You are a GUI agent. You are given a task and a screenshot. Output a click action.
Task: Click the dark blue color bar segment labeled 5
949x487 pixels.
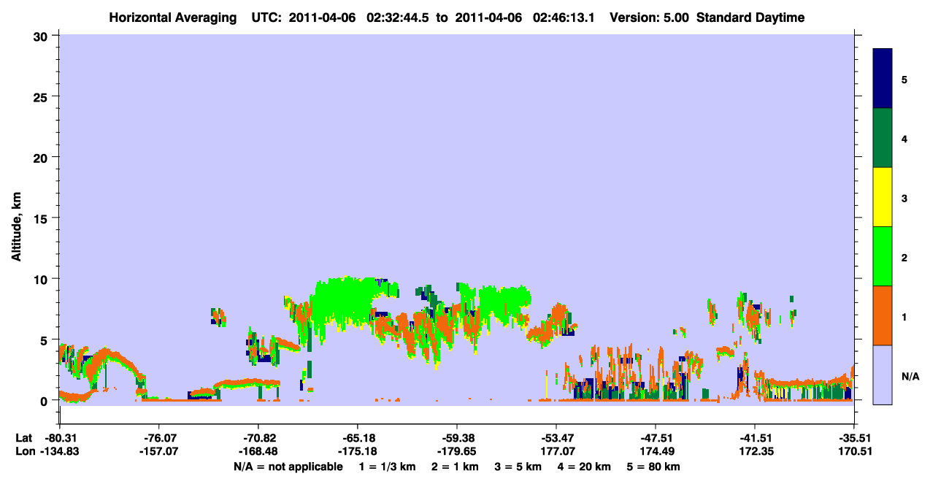point(883,79)
